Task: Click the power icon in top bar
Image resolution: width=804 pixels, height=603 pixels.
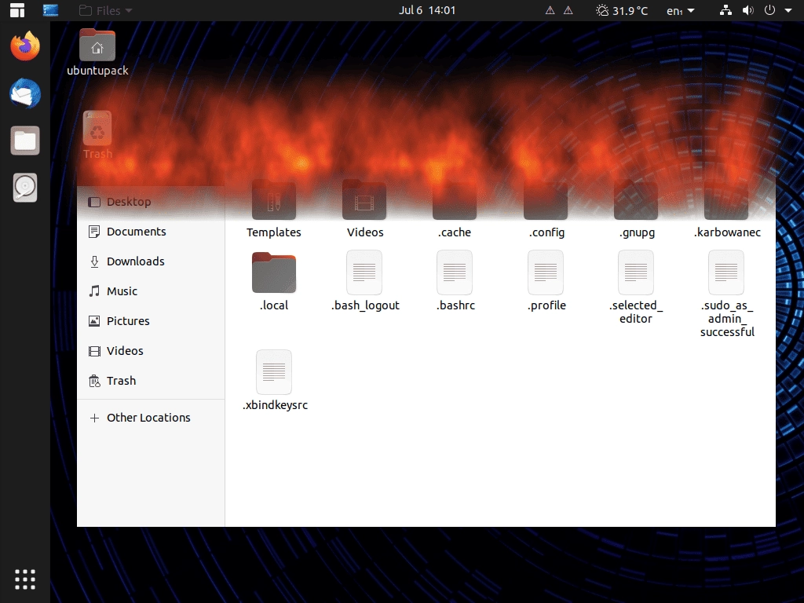Action: [769, 10]
